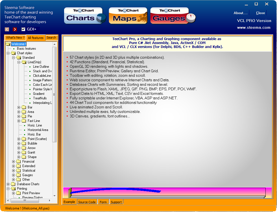277x212 pixels.
Task: Select the Welcome ! tree item
Action: [x=19, y=44]
